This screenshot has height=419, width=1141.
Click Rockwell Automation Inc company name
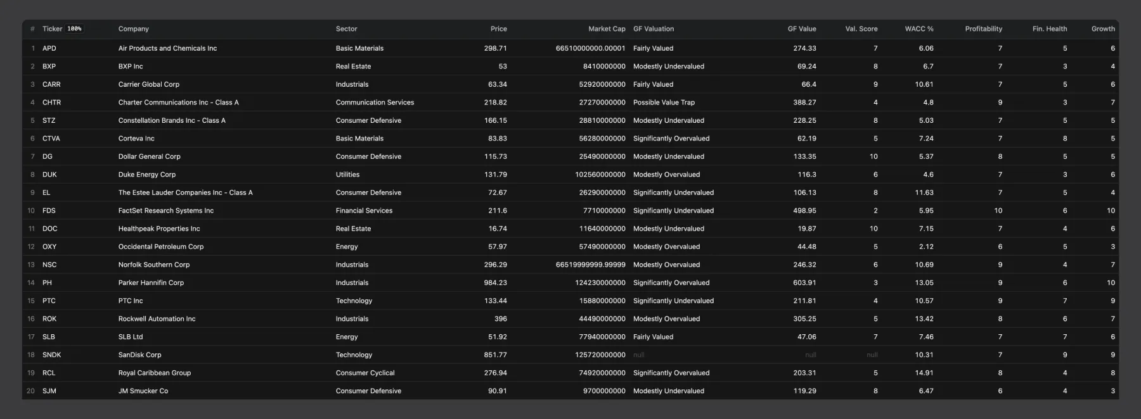click(157, 319)
